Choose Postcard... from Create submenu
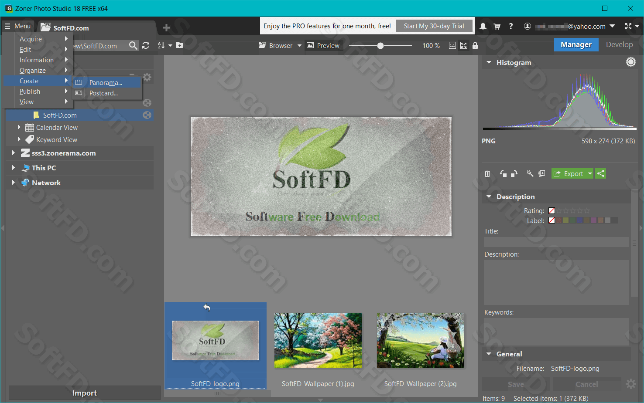The height and width of the screenshot is (403, 644). (107, 93)
